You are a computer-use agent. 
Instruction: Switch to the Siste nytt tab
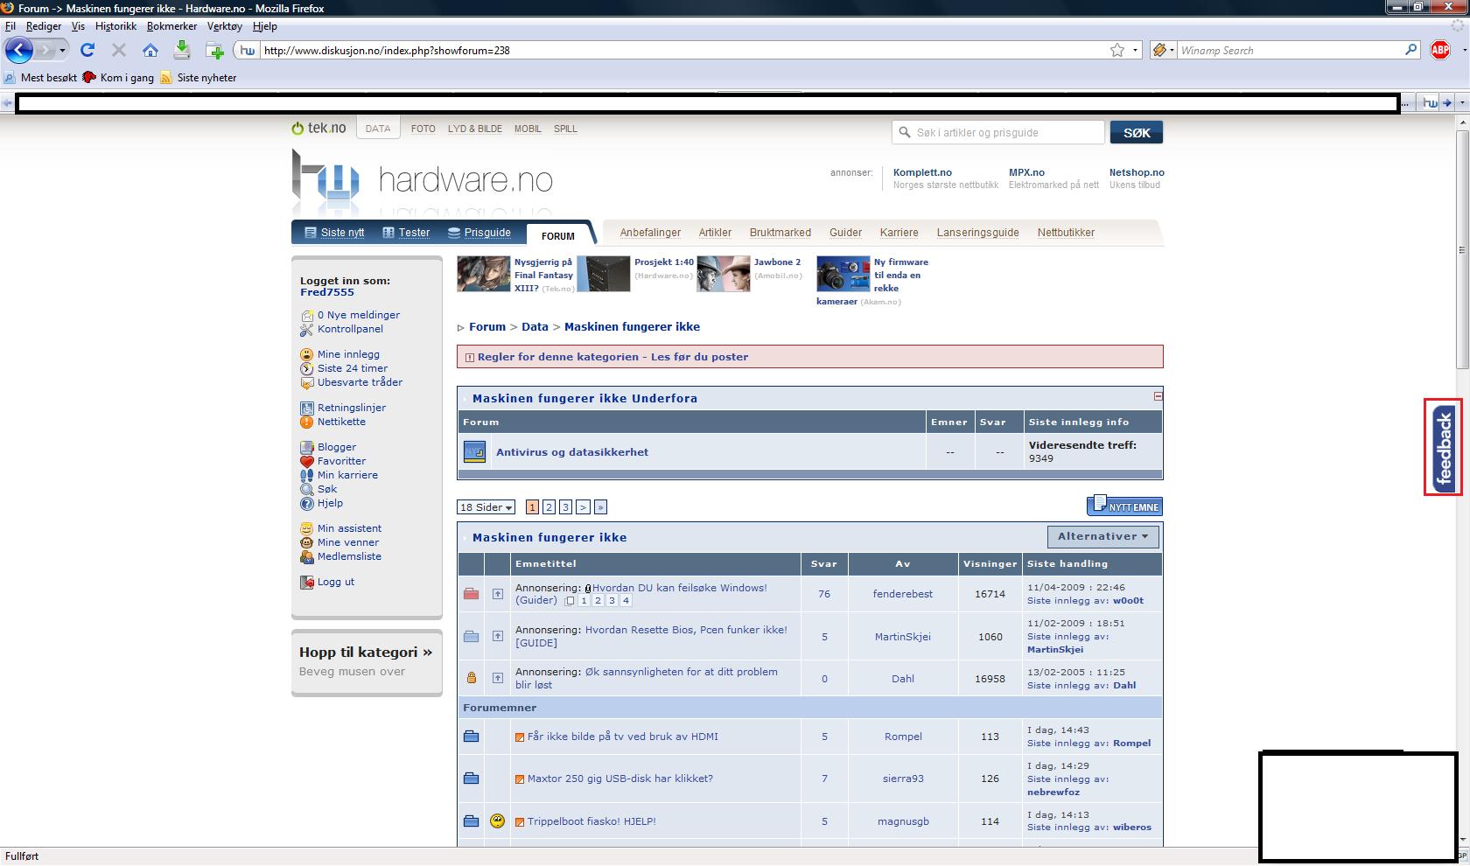[334, 233]
